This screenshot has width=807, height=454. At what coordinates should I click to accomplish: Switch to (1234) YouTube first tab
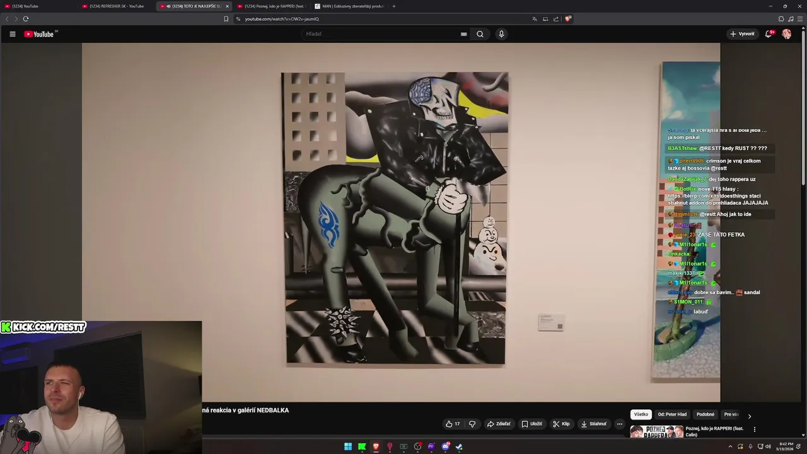tap(38, 6)
